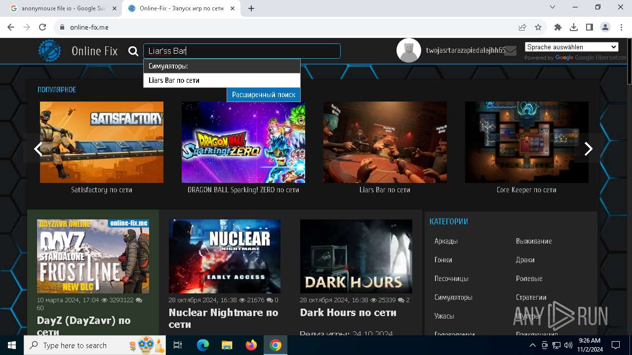Click the volume speaker tray icon
The width and height of the screenshot is (632, 355).
(x=568, y=345)
